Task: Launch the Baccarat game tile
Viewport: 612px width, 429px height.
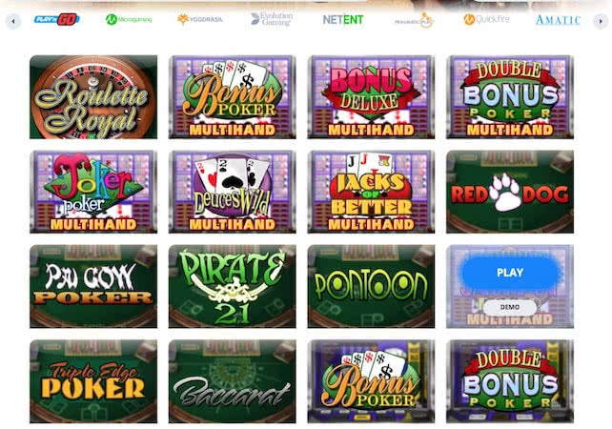Action: (x=233, y=381)
